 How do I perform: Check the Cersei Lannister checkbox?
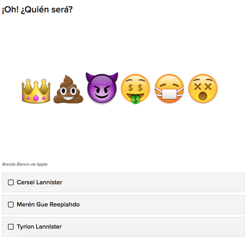(11, 182)
